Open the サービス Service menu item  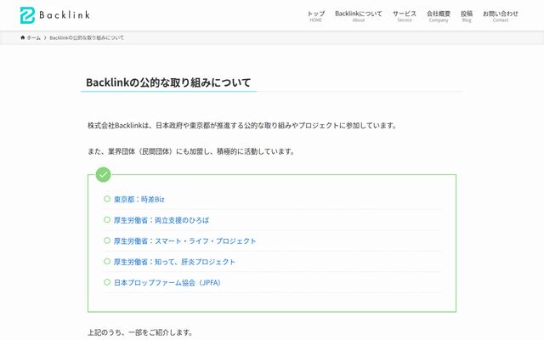point(405,16)
